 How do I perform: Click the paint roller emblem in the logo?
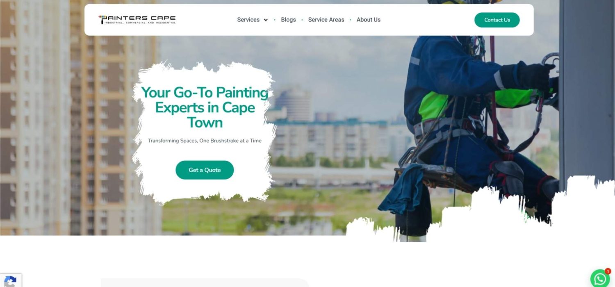pos(101,19)
